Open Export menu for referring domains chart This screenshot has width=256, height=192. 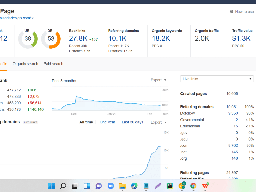point(158,122)
